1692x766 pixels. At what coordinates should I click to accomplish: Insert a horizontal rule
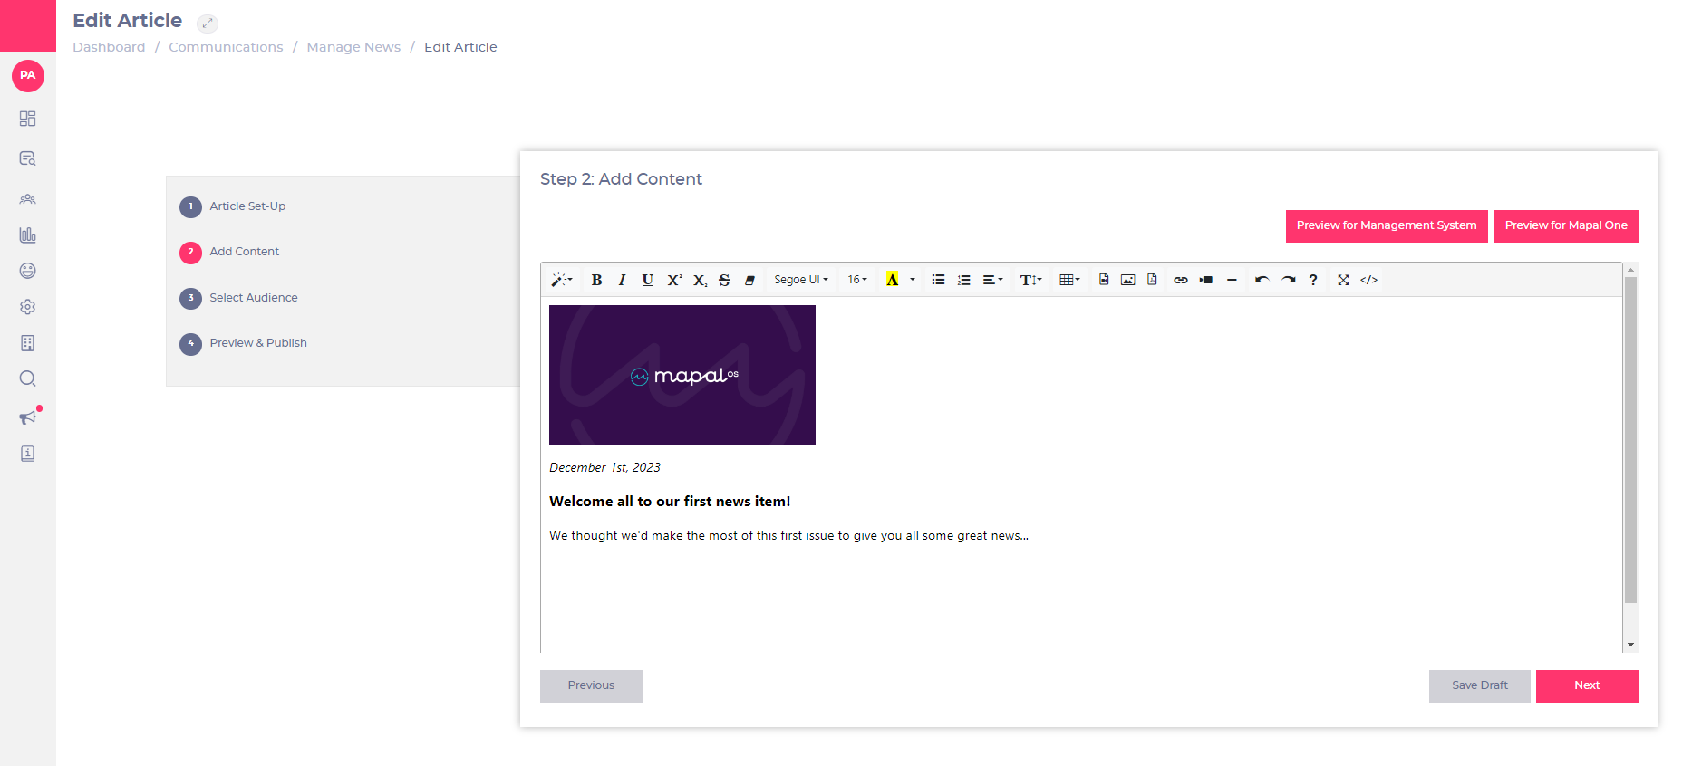[1232, 280]
